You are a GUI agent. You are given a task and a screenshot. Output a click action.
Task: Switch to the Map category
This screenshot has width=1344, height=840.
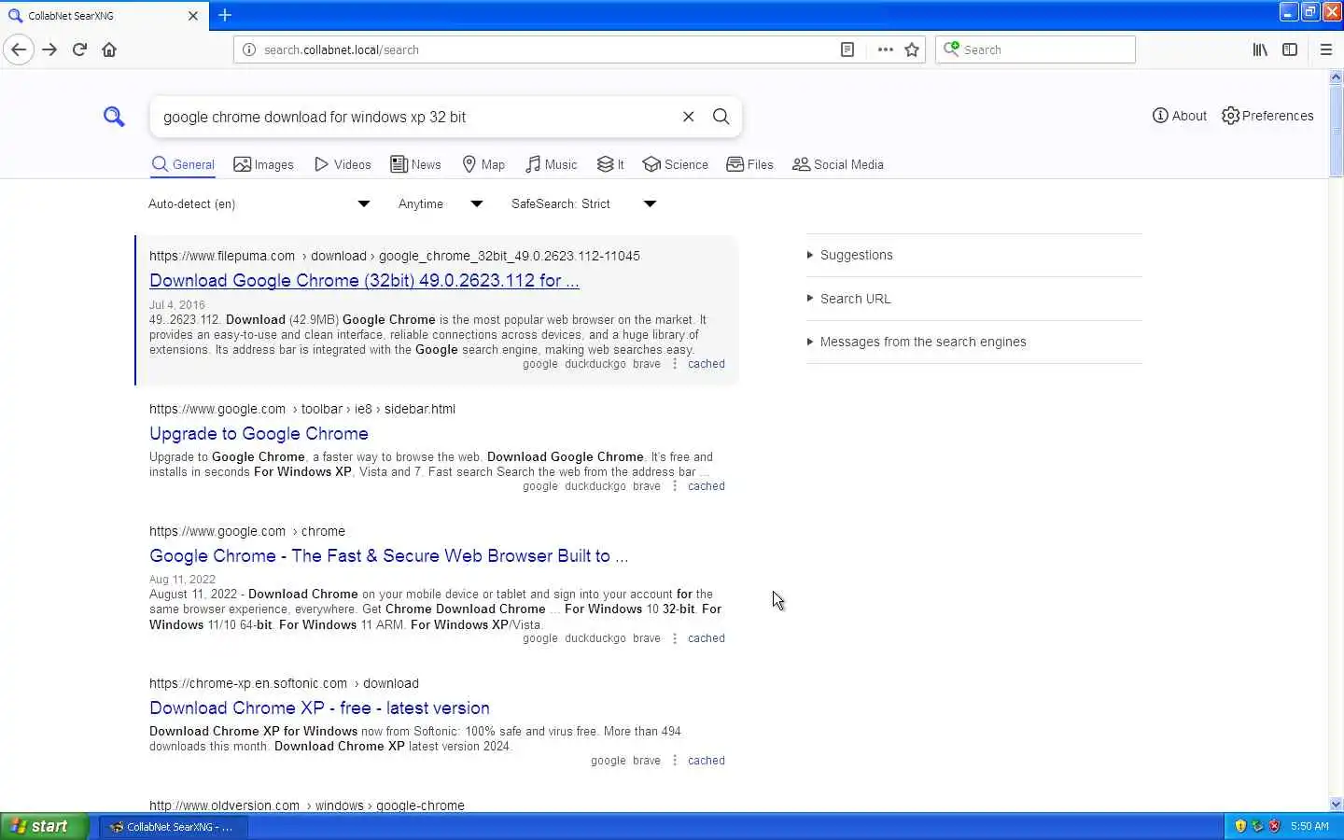click(483, 164)
